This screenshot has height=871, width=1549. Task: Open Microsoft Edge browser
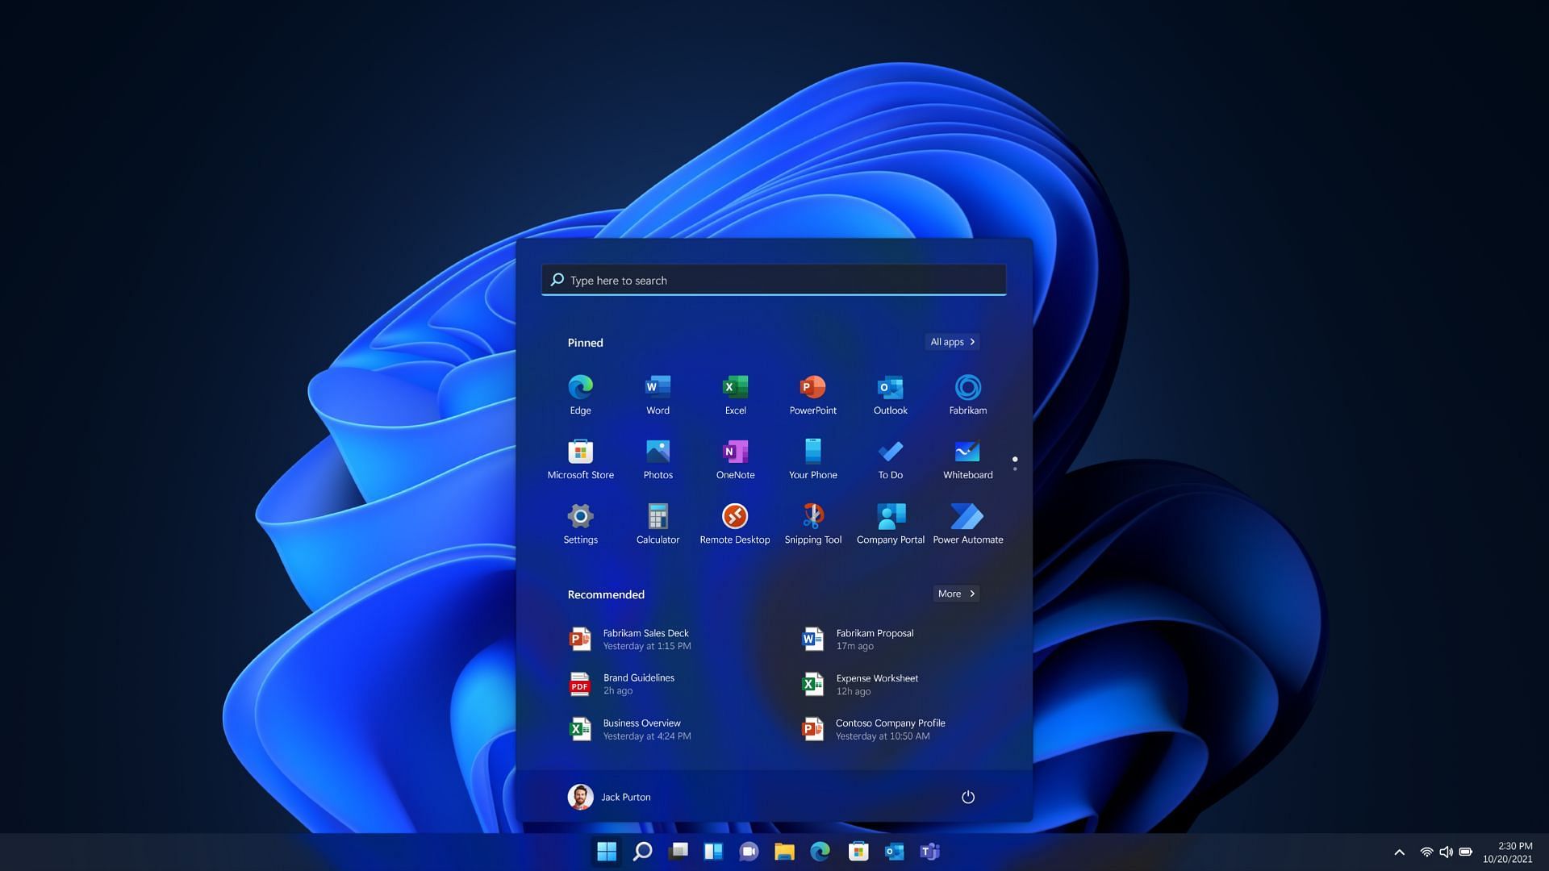tap(581, 386)
